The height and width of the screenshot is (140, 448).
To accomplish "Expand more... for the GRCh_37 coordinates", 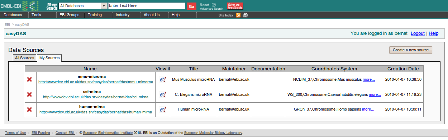I will point(368,109).
